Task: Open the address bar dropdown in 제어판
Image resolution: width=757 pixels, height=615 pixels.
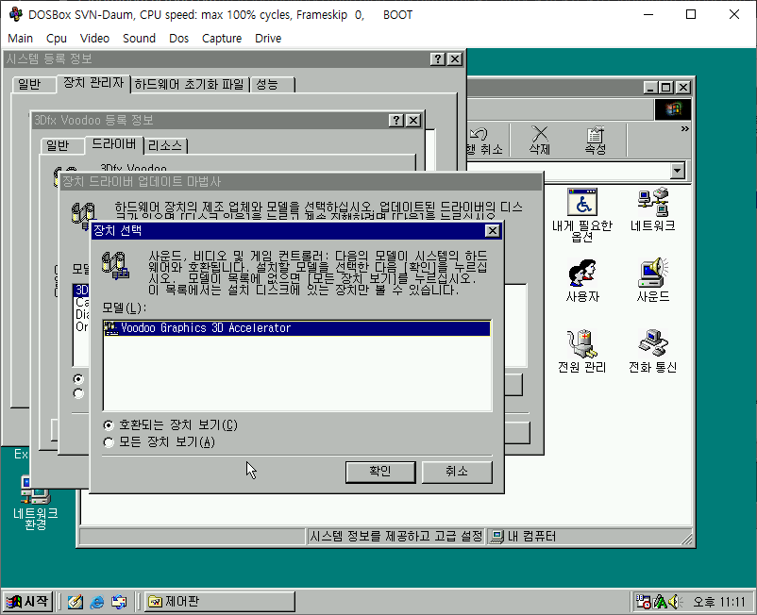Action: click(678, 171)
